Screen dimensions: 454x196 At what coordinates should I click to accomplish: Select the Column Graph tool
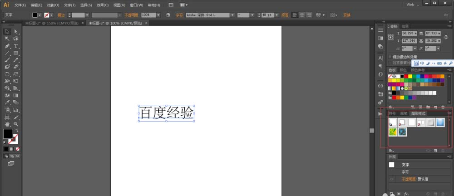coord(15,110)
